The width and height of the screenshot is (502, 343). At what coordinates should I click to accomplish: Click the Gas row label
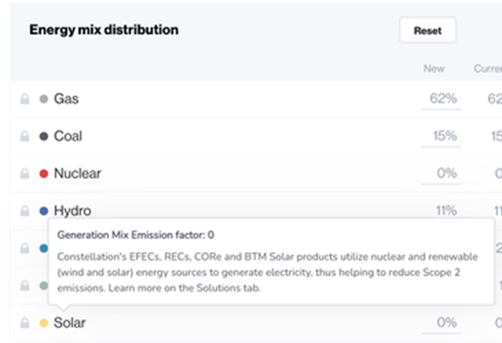click(x=67, y=99)
